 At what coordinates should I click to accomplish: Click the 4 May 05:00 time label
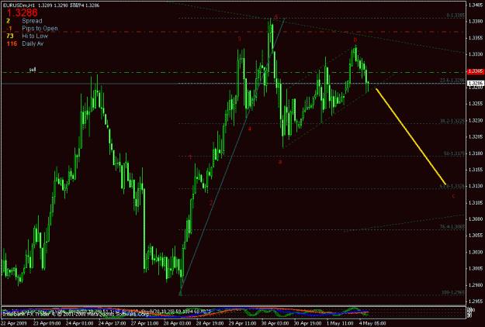(372, 323)
